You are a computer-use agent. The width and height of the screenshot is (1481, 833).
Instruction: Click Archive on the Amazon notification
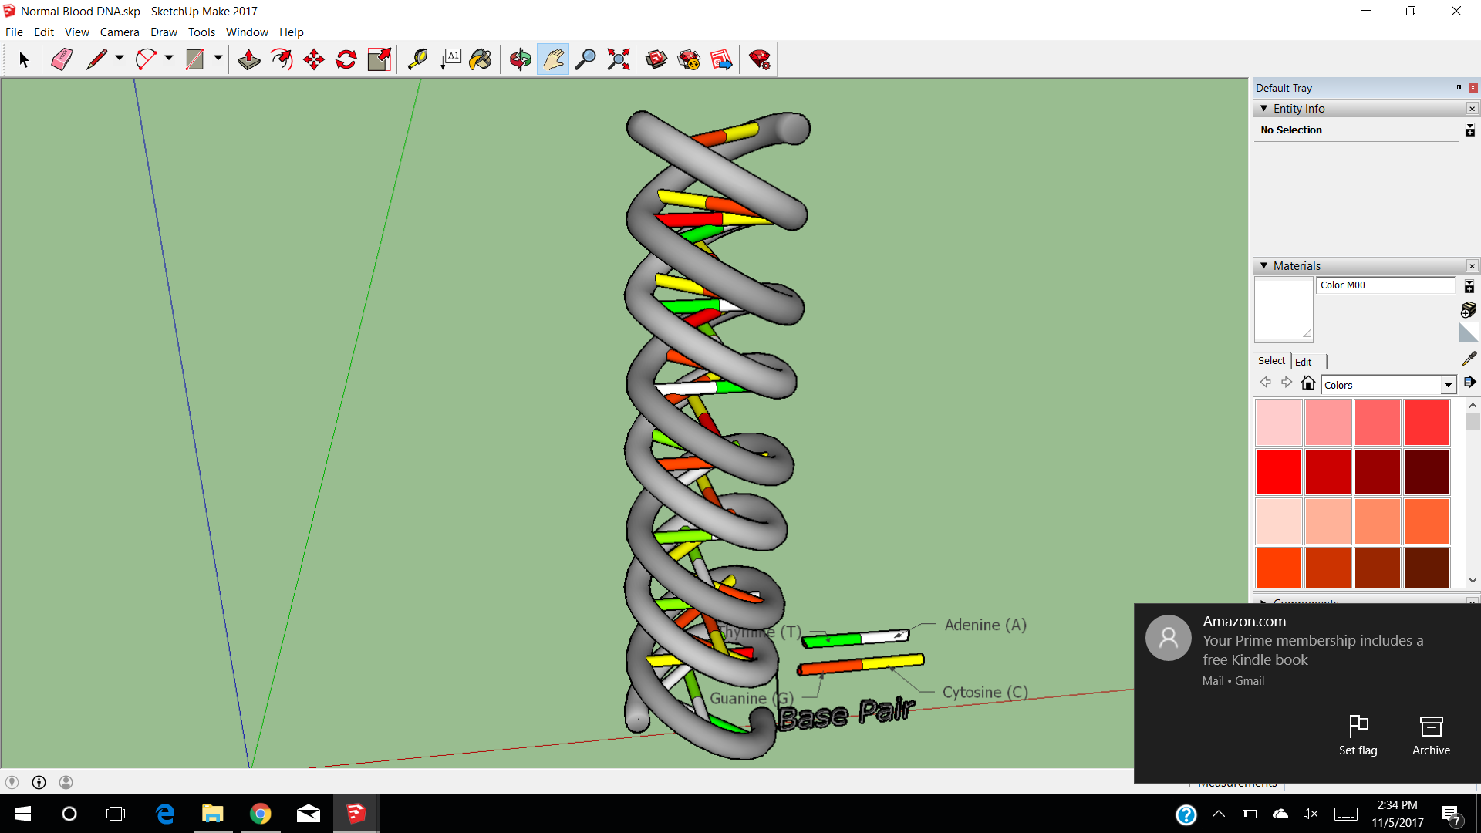(x=1431, y=735)
